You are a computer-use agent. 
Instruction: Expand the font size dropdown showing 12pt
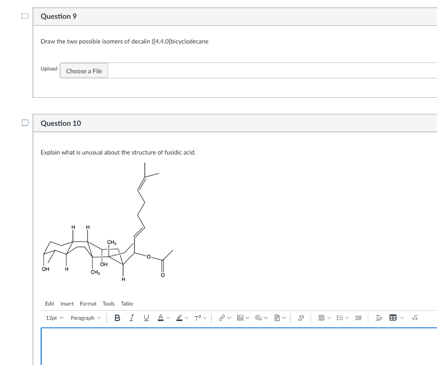54,317
